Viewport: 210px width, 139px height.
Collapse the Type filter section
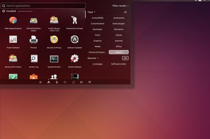(91, 12)
